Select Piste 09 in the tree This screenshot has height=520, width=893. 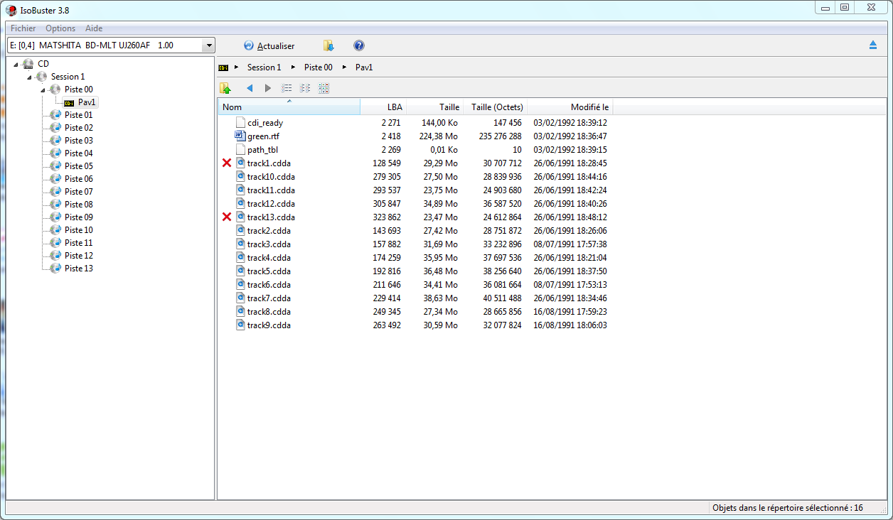point(78,217)
